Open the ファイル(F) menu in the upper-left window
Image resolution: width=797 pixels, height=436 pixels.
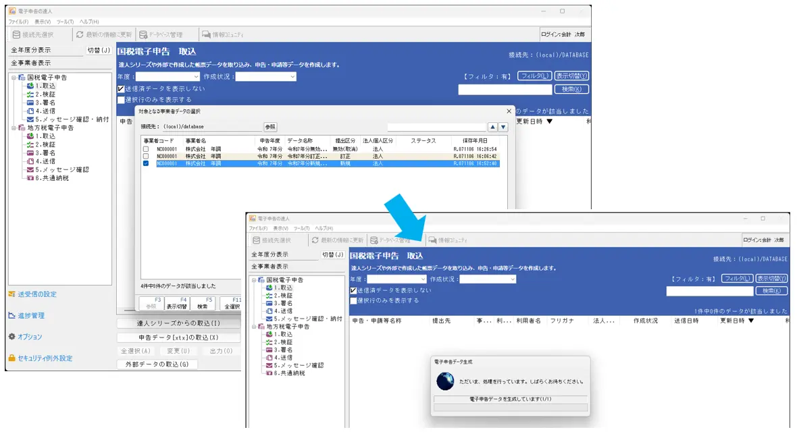coord(18,22)
